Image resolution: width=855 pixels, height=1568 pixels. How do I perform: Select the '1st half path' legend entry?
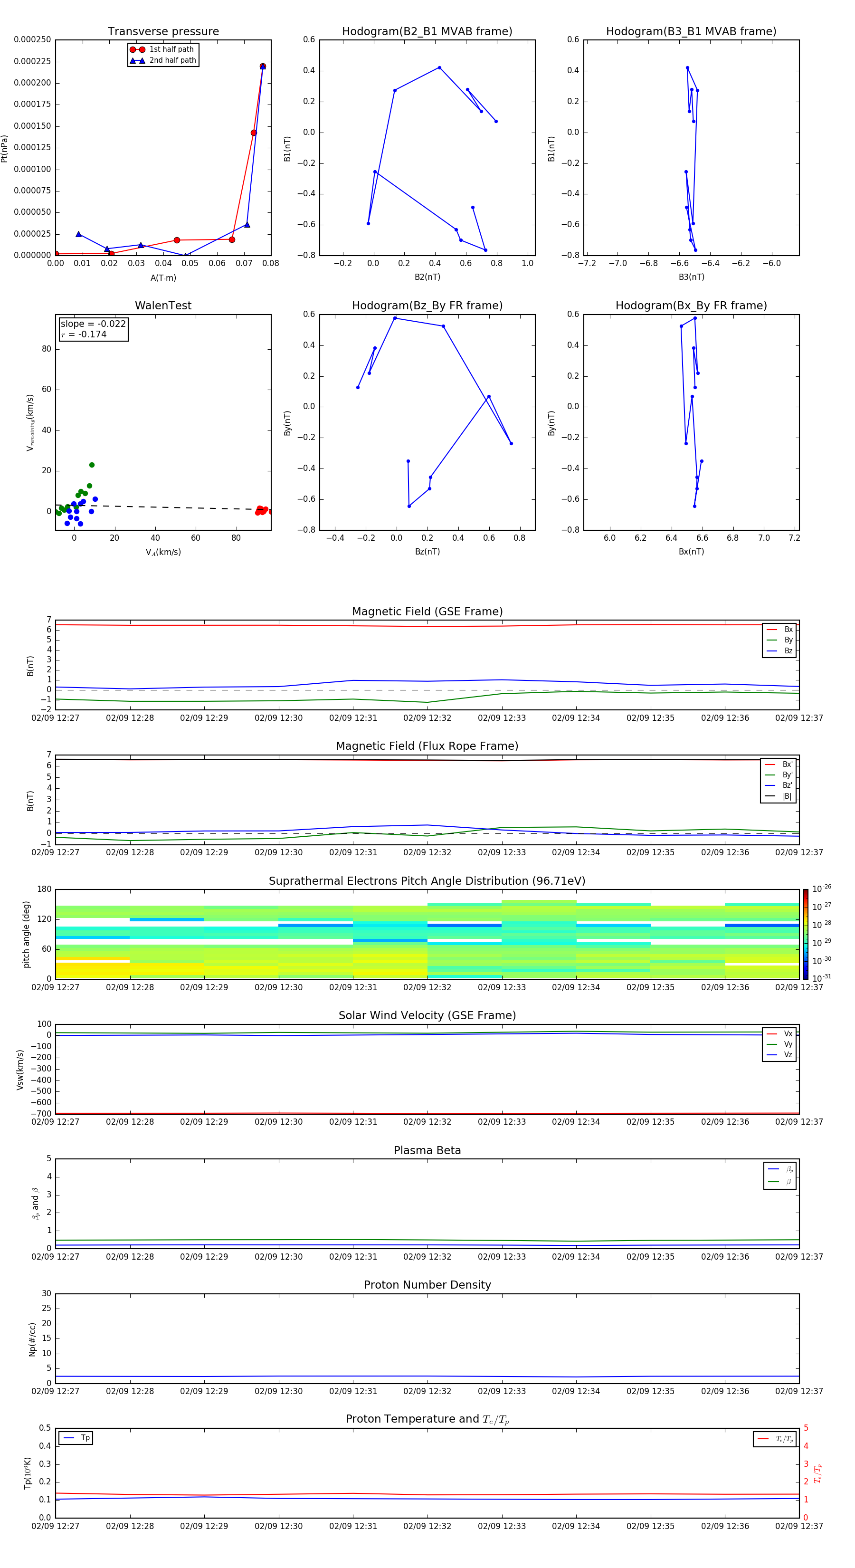(163, 49)
